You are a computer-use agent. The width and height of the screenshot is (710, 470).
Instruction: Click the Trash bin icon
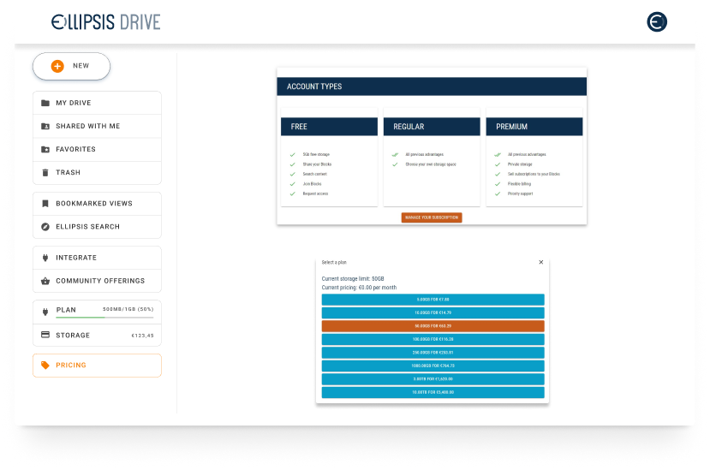click(x=45, y=173)
